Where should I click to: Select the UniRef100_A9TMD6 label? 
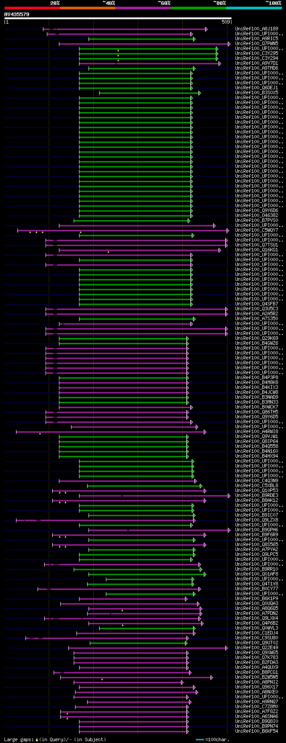257,68
